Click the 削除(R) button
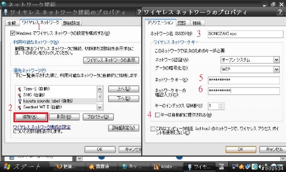The height and width of the screenshot is (172, 286). click(x=64, y=117)
